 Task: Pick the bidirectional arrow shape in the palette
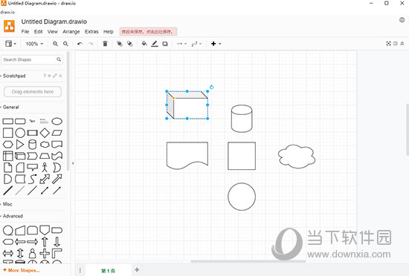coord(45,180)
